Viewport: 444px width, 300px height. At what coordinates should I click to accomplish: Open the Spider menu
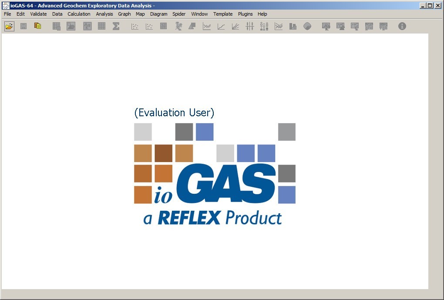[x=179, y=14]
